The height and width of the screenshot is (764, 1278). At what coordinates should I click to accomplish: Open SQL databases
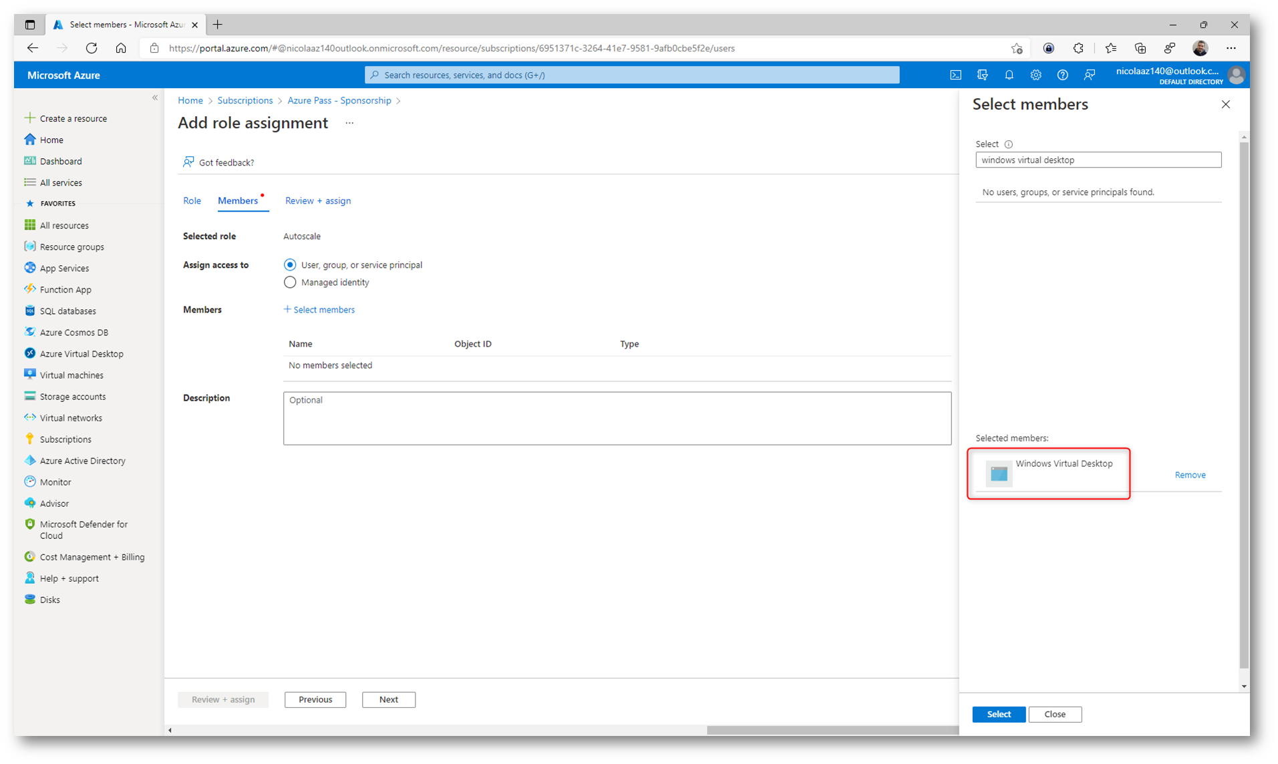[x=60, y=311]
